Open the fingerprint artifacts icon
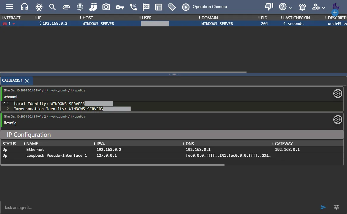 point(80,7)
